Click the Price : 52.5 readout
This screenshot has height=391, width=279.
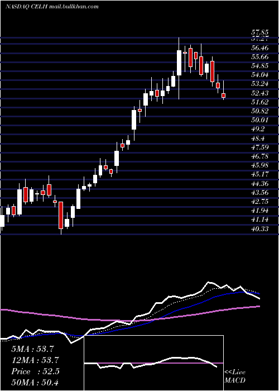[35, 371]
